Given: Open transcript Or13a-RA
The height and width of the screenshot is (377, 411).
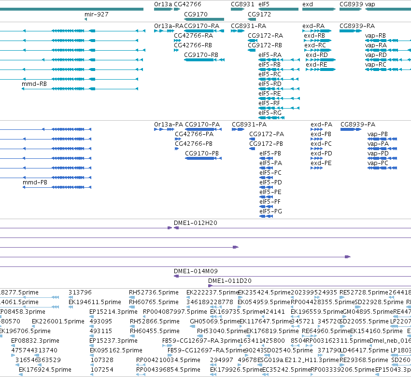Looking at the screenshot, I should coord(169,26).
